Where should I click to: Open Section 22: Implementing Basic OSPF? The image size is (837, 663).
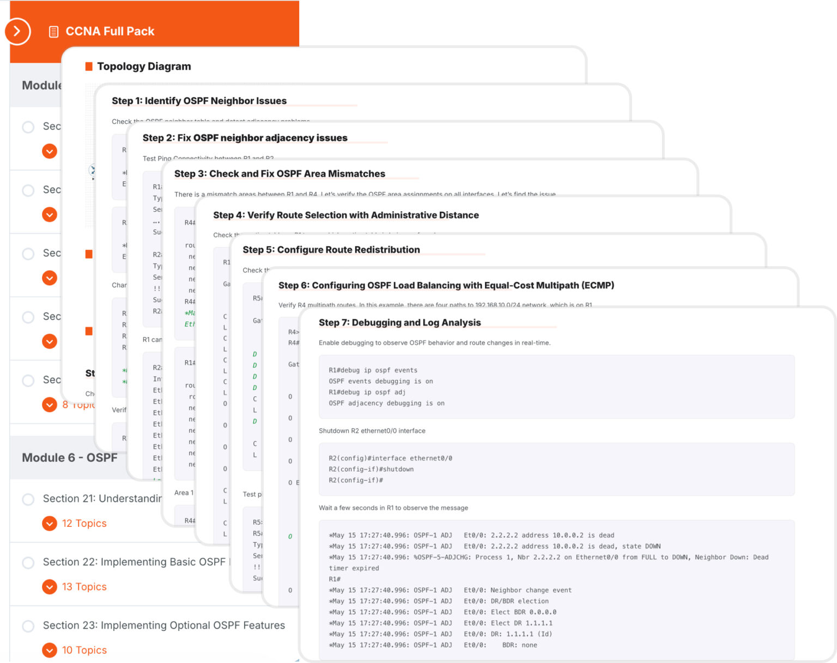[x=134, y=562]
